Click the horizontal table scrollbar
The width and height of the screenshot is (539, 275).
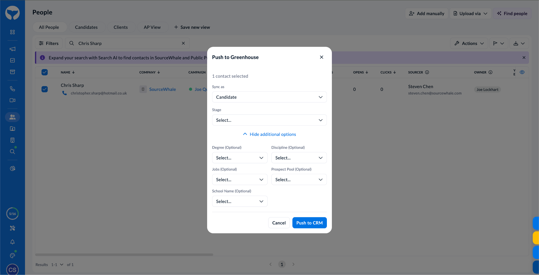(124, 255)
